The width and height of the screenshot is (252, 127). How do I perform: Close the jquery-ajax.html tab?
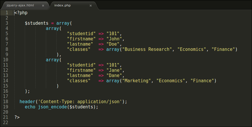43,6
